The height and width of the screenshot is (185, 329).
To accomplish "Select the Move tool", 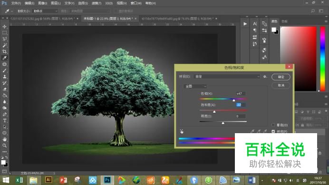I will tap(4, 27).
